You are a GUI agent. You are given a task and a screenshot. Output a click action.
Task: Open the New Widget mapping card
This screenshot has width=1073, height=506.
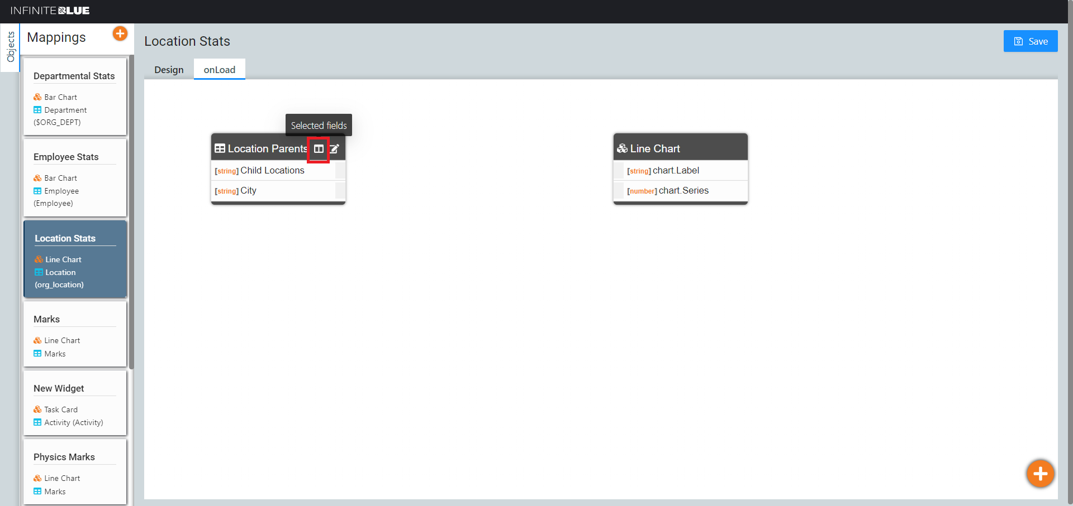pyautogui.click(x=75, y=403)
